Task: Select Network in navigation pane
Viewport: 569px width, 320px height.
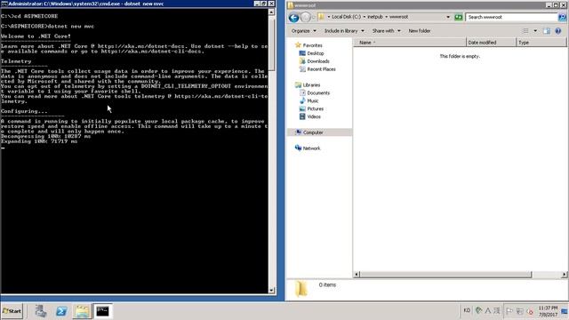Action: click(308, 148)
